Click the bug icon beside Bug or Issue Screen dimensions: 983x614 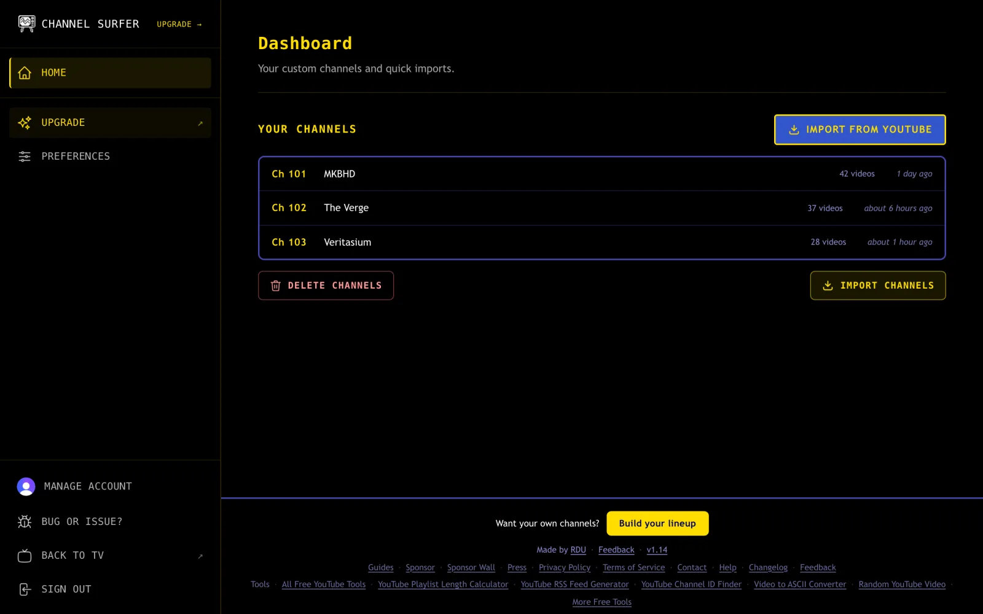(x=25, y=522)
